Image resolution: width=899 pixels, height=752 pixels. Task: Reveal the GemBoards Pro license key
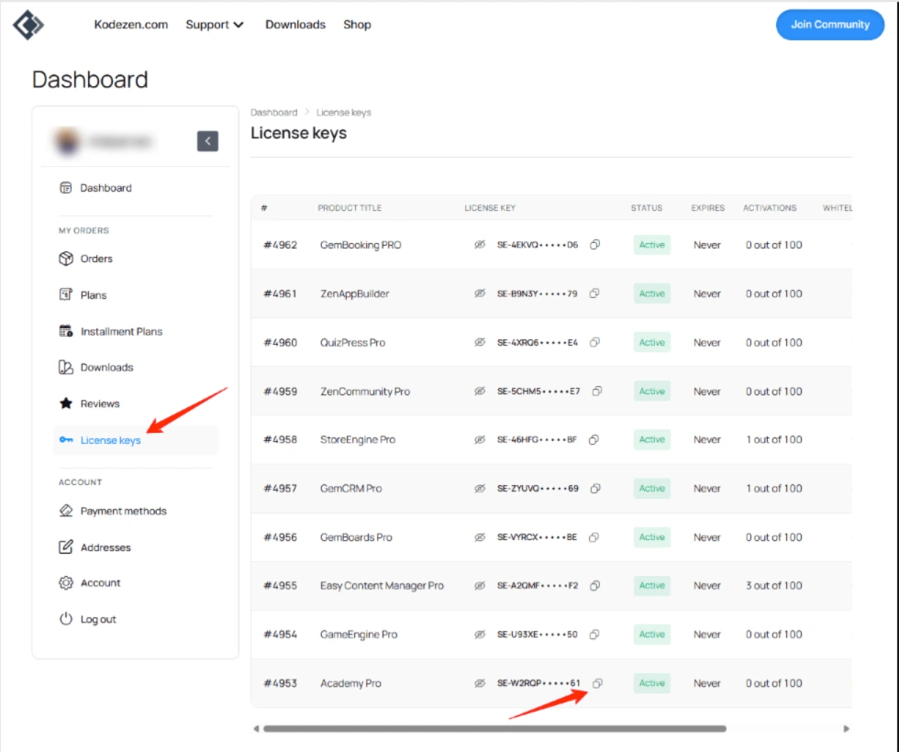click(x=480, y=537)
